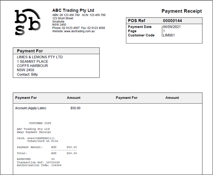
Task: Click the $50.00 amount in table row
Action: [x=75, y=108]
